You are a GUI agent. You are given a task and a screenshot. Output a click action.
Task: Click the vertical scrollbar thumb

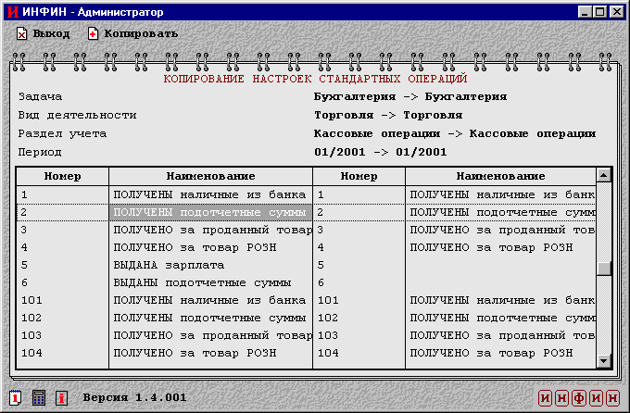click(604, 269)
